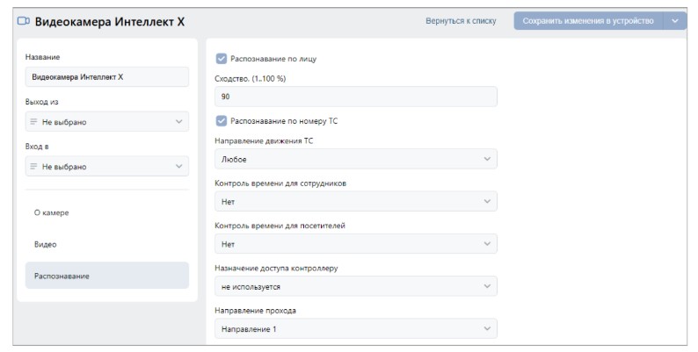Click list icon in the "Выход из" field

click(33, 122)
